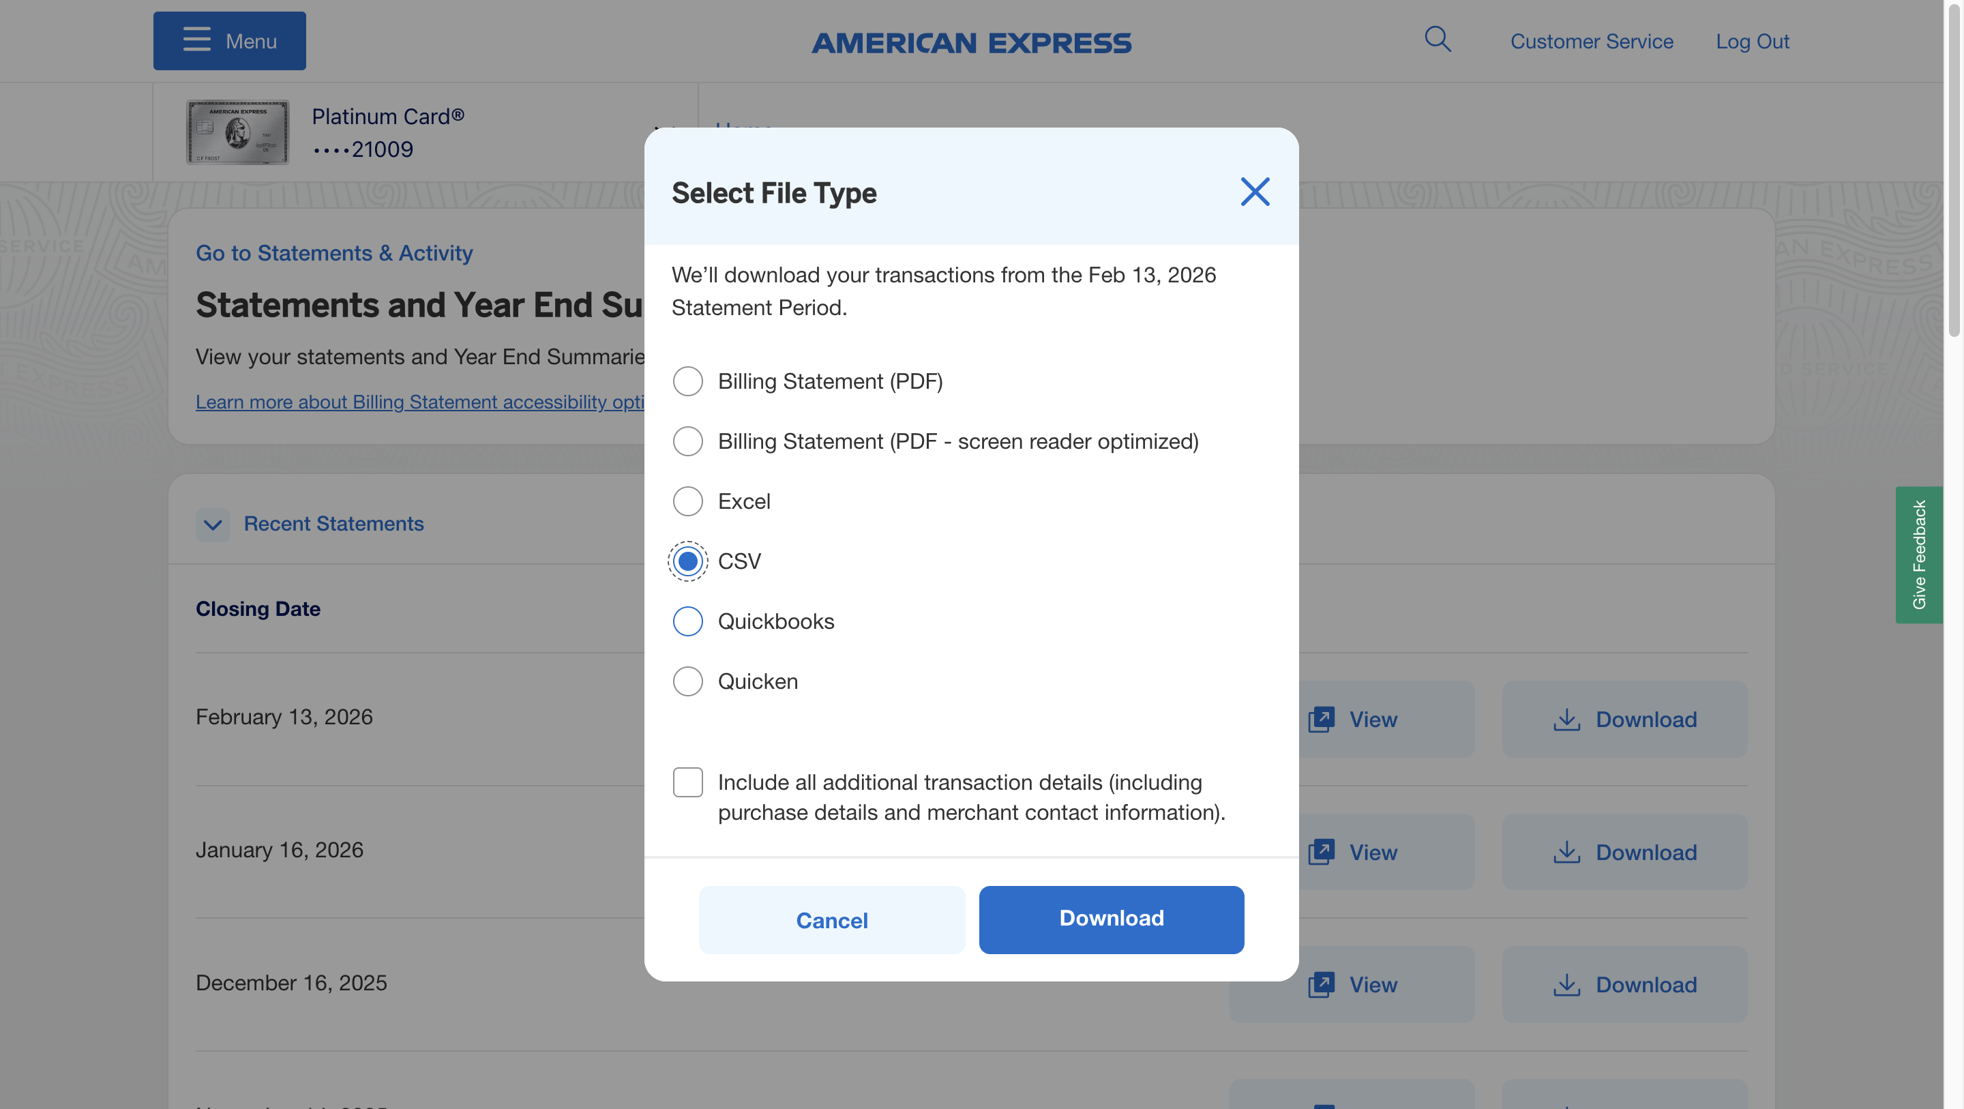Image resolution: width=1964 pixels, height=1109 pixels.
Task: Click the Platinum Card thumbnail image
Action: (237, 133)
